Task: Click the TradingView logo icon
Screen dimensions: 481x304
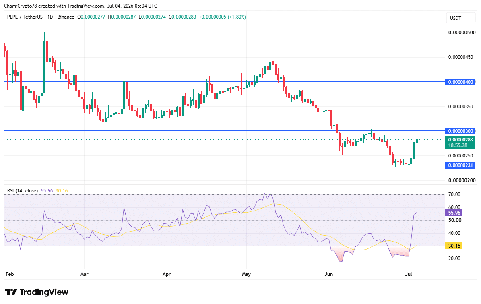Action: (x=11, y=292)
